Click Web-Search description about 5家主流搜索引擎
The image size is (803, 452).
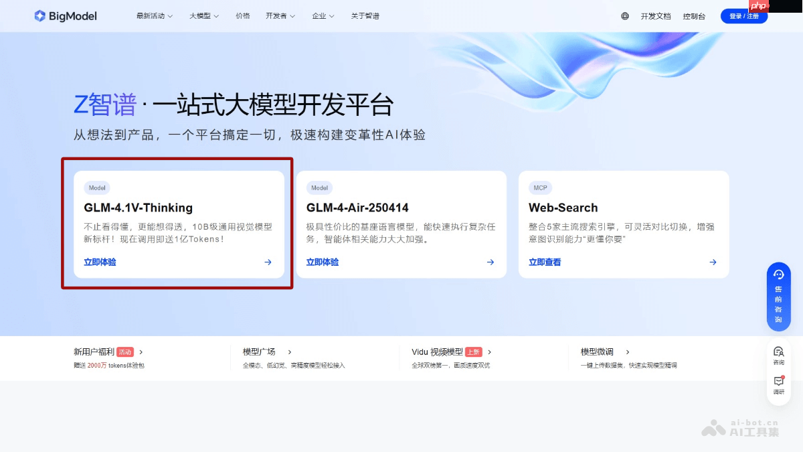(622, 233)
